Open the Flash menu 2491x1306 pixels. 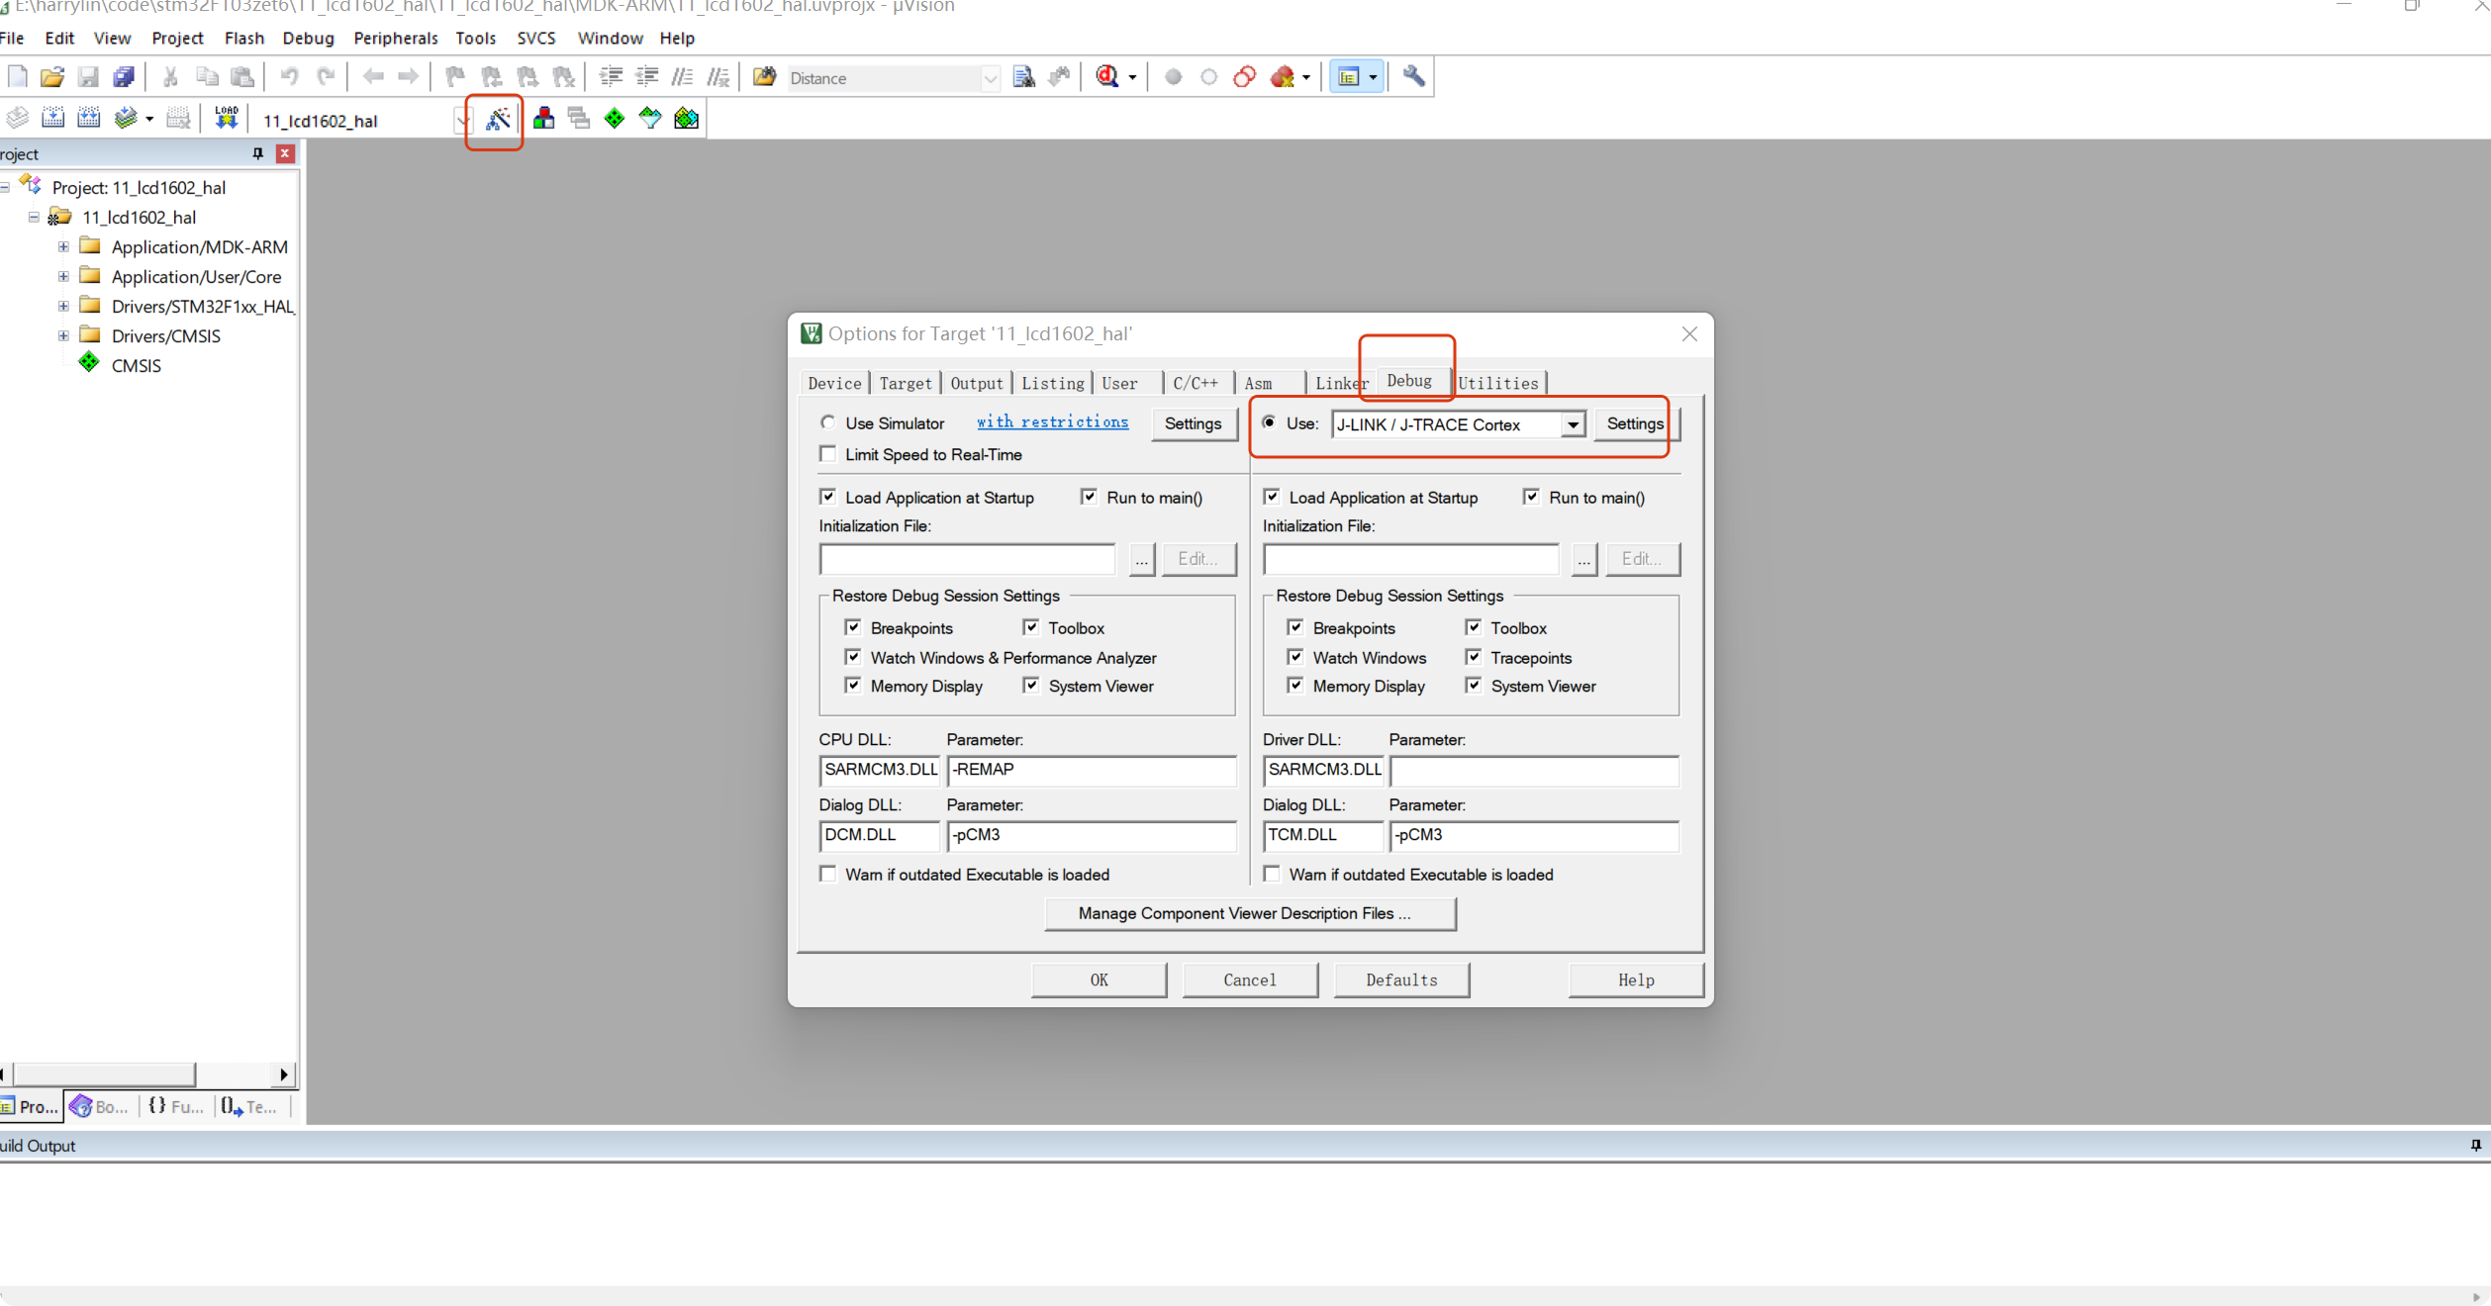point(243,38)
